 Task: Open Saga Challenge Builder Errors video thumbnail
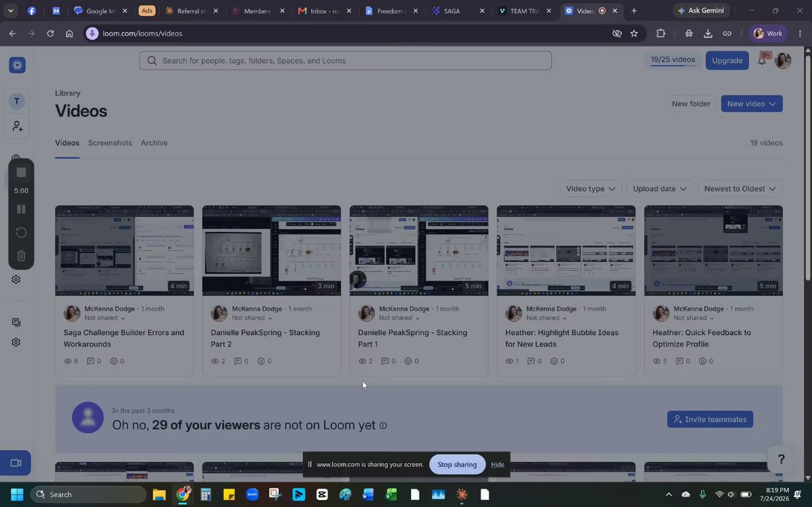pyautogui.click(x=124, y=251)
